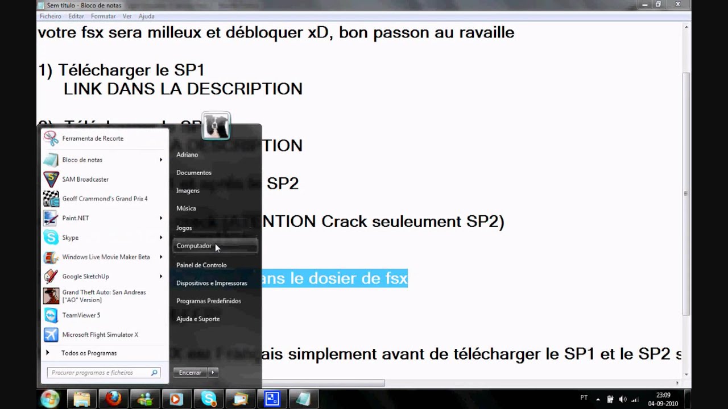Expand Google SketchUp jump list arrow

pos(161,276)
